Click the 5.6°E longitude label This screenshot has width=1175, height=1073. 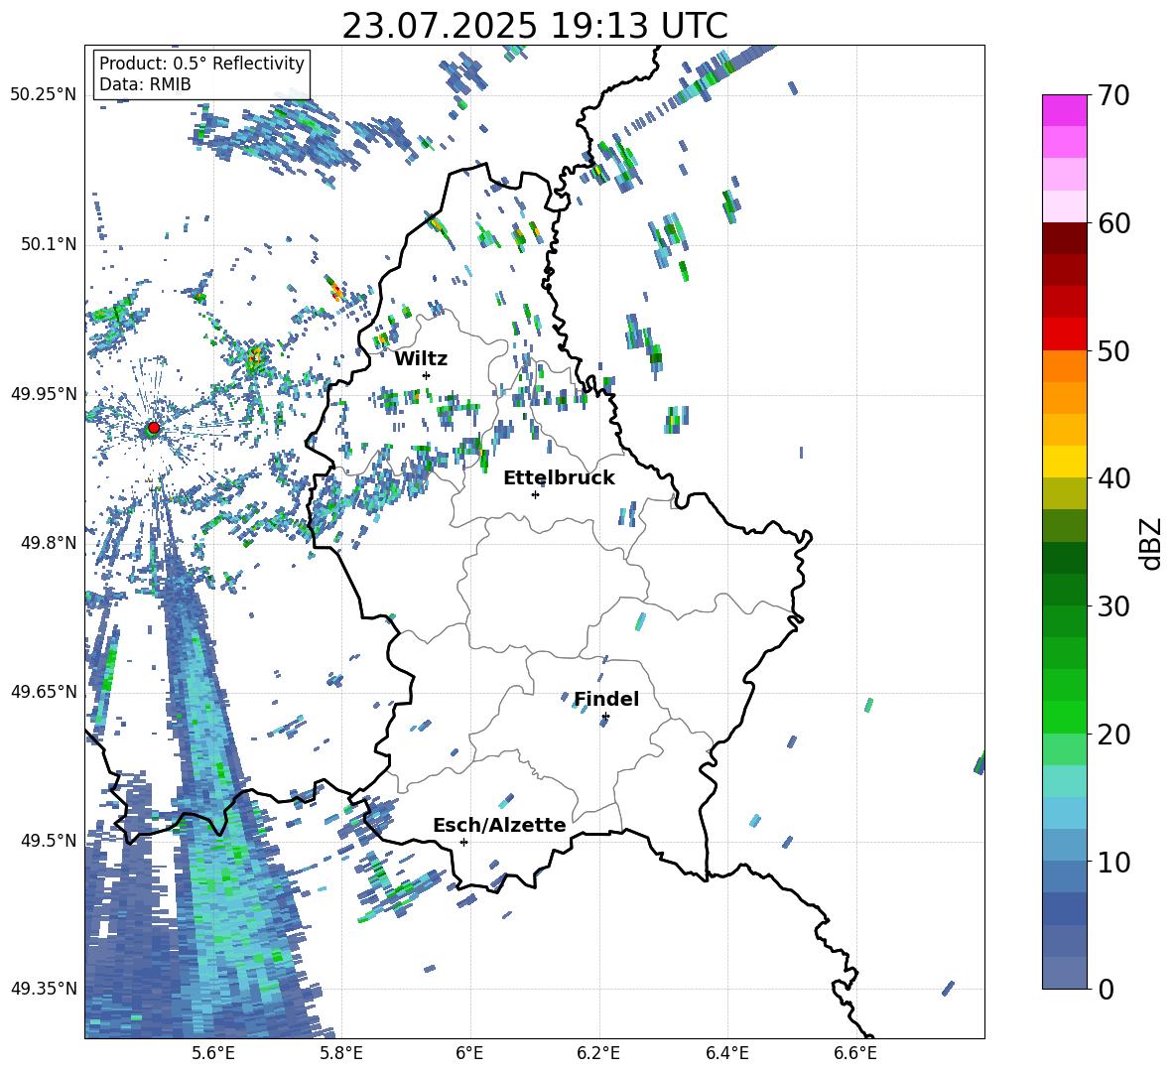coord(213,1053)
